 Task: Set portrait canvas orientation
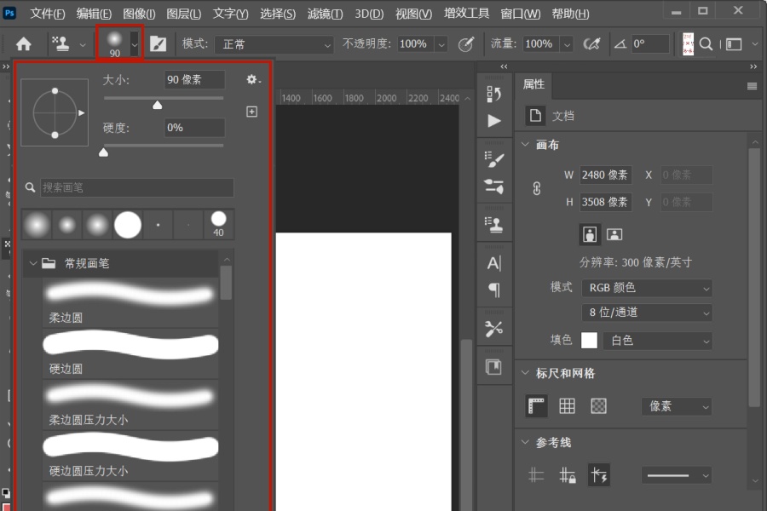590,235
